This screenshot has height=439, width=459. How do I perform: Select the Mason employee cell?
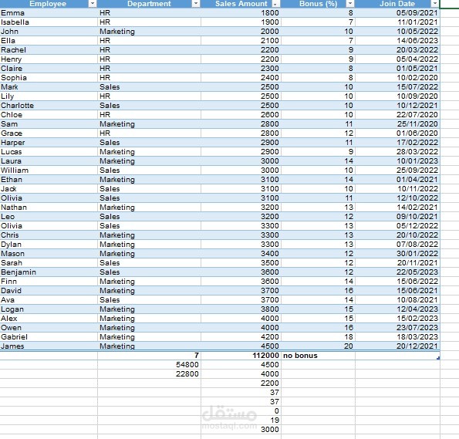point(49,254)
